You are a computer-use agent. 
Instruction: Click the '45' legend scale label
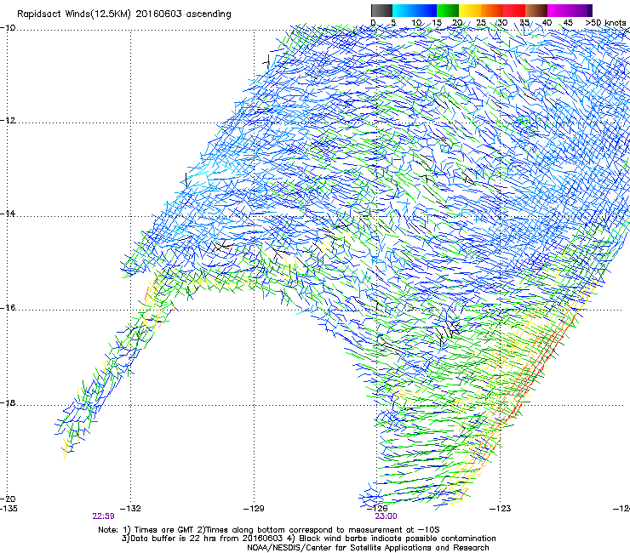tap(568, 23)
